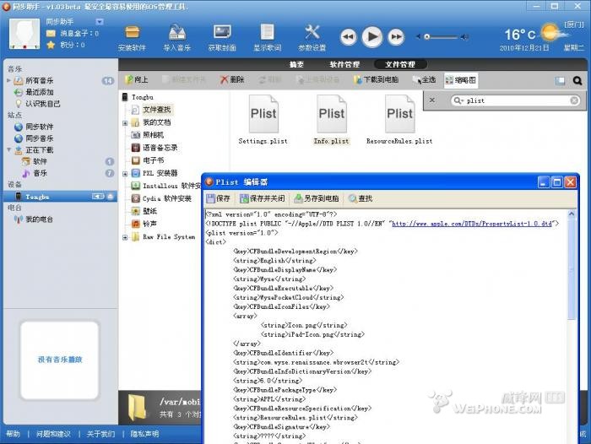Select the Settings.plist file thumbnail

(x=263, y=120)
